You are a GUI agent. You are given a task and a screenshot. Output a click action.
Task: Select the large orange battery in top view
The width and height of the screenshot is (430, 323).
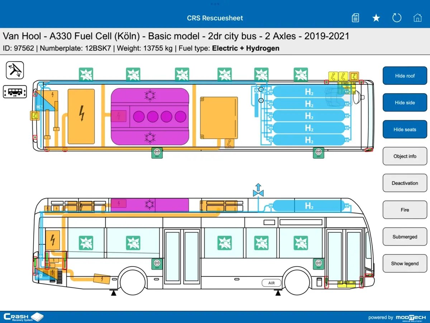pos(81,116)
